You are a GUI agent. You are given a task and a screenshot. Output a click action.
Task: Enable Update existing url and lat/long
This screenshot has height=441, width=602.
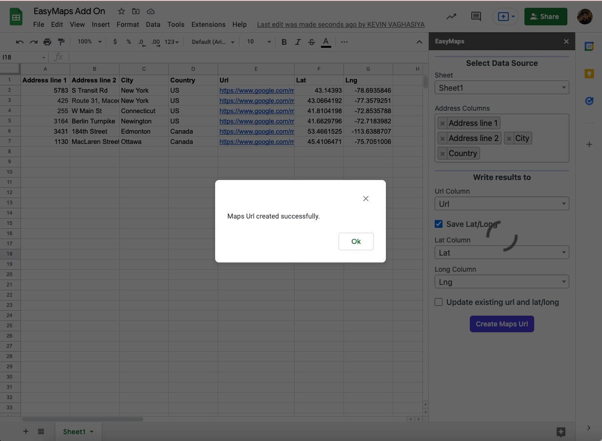[x=439, y=302]
